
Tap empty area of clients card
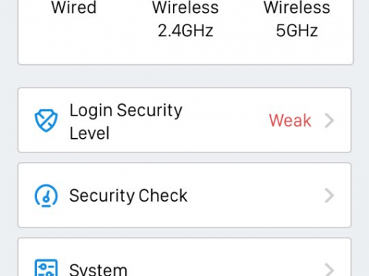tap(186, 52)
